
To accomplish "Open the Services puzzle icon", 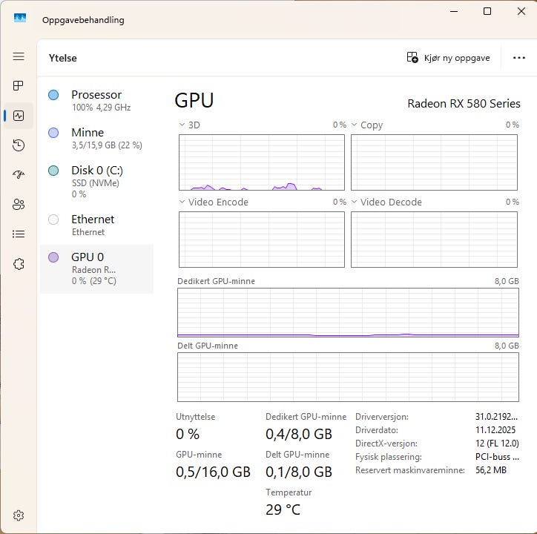I will 19,264.
